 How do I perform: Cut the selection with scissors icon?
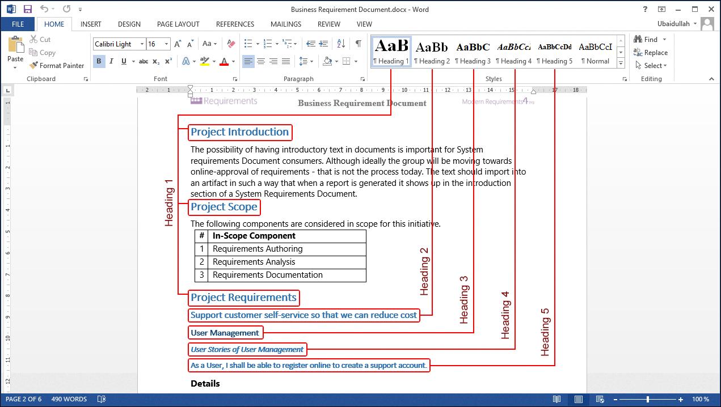40,39
